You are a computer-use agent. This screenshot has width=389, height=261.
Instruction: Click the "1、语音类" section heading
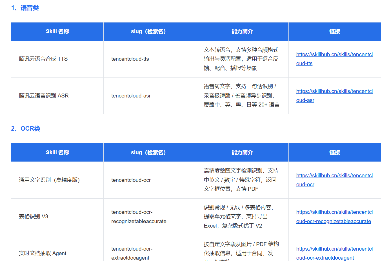[25, 8]
